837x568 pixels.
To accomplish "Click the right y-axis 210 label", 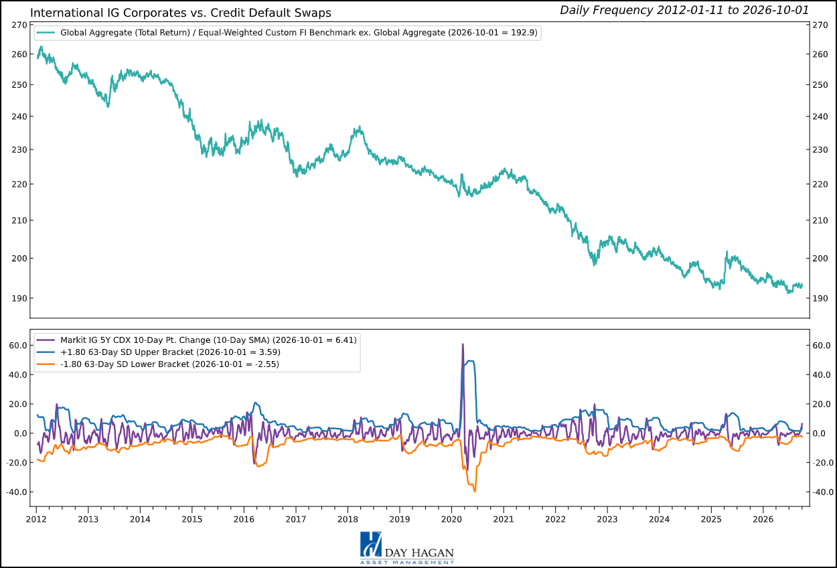I will 821,220.
